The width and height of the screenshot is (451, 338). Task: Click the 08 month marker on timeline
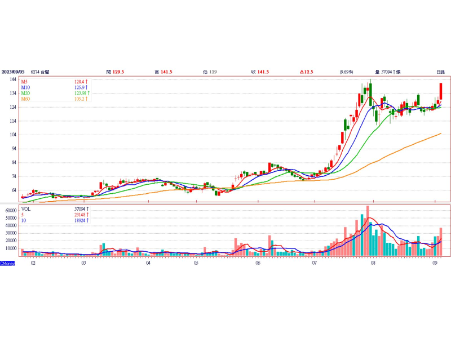click(x=373, y=263)
